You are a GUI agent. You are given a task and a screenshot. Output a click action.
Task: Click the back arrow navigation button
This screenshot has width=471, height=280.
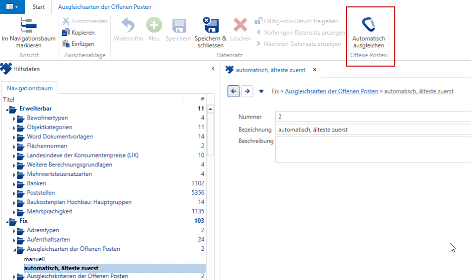coord(233,91)
